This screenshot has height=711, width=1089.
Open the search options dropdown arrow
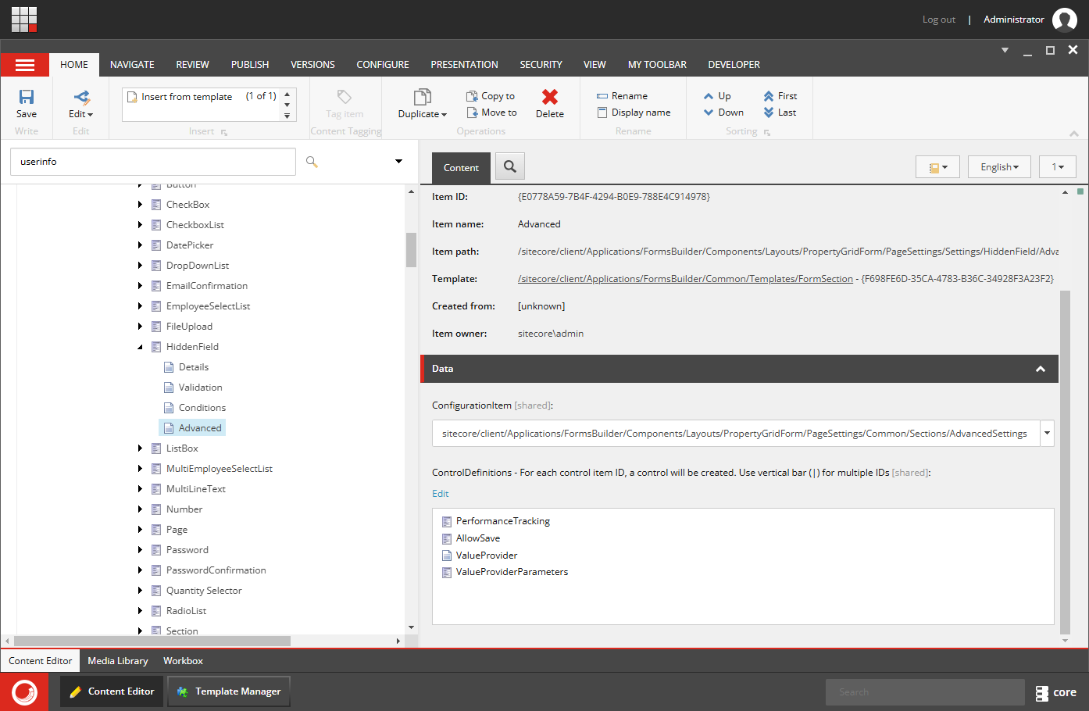[x=398, y=162]
